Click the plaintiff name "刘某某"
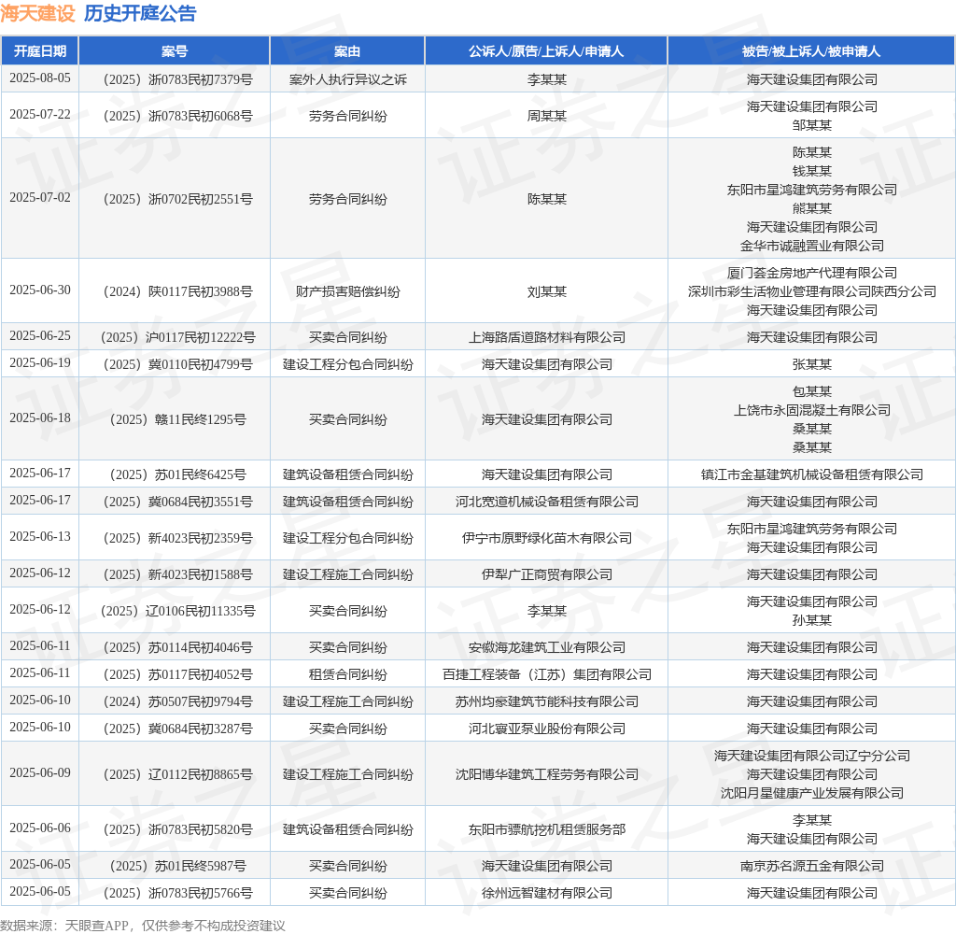This screenshot has height=934, width=956. pyautogui.click(x=546, y=291)
